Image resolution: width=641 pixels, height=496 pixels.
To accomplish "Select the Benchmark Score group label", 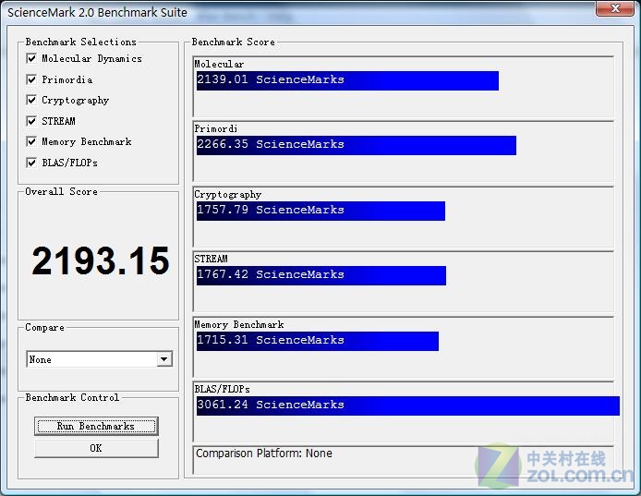I will pyautogui.click(x=233, y=42).
